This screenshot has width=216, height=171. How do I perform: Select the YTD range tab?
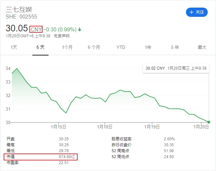[121, 47]
